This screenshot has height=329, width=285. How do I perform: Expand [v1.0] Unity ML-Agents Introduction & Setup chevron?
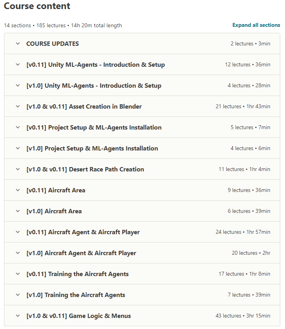18,85
